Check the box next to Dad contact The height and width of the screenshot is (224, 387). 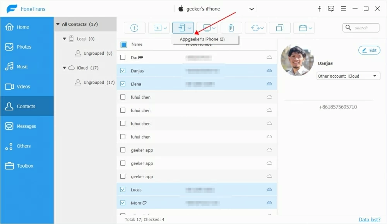123,58
